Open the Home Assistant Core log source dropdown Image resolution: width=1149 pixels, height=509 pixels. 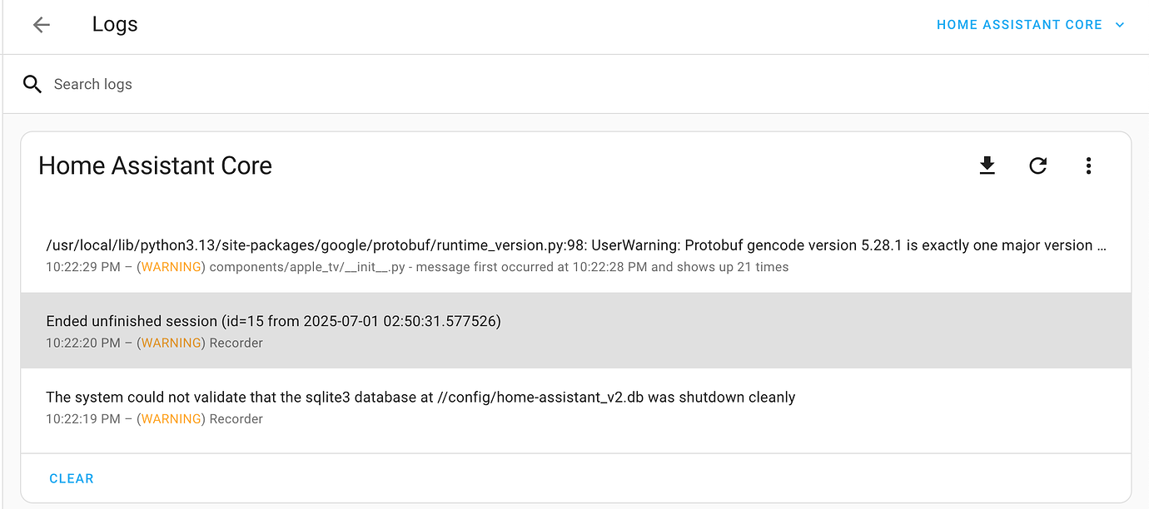[1019, 25]
